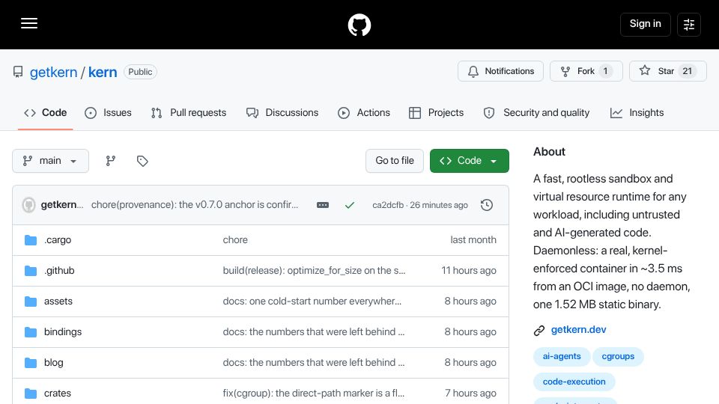Open the commit hash ca2dcfb

click(388, 205)
